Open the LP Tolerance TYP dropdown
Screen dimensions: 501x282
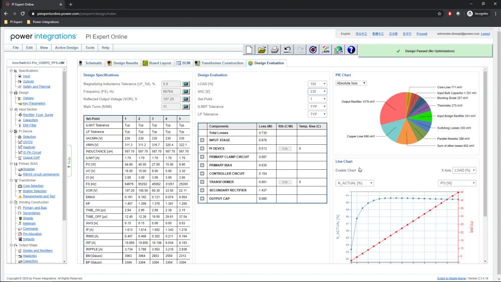[x=317, y=114]
